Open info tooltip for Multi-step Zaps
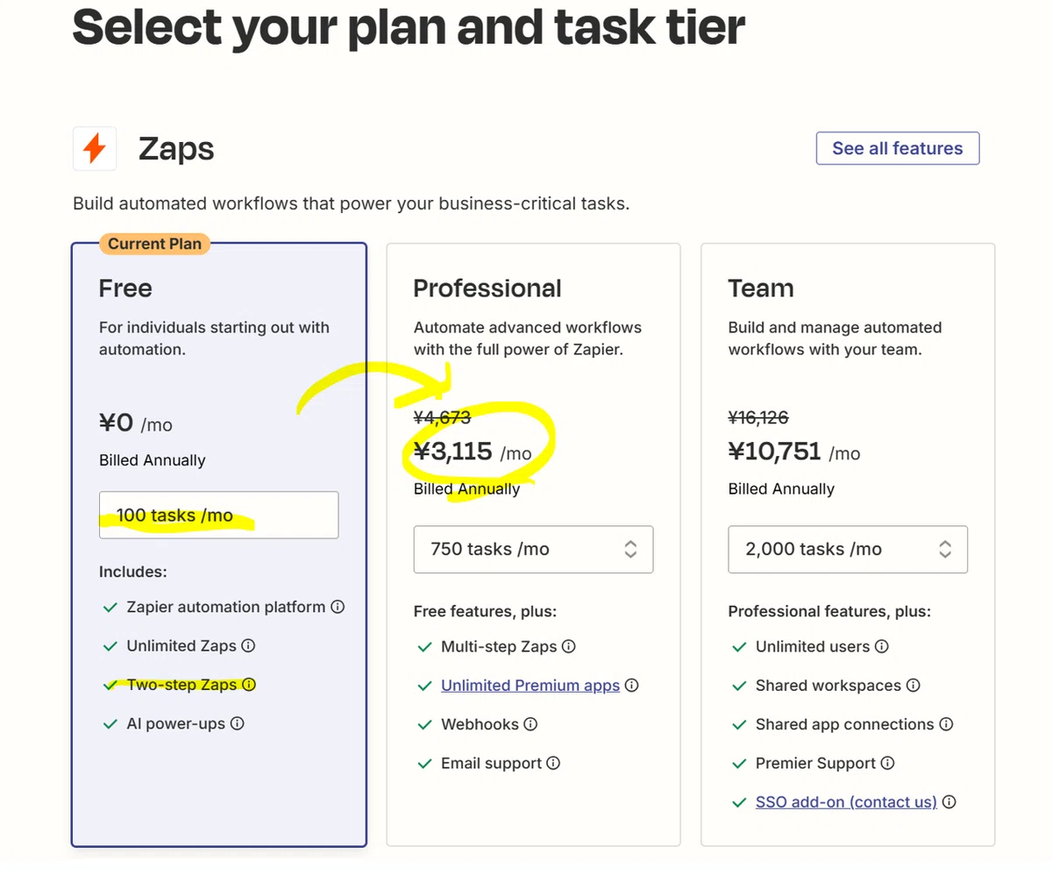This screenshot has height=875, width=1052. click(x=569, y=647)
